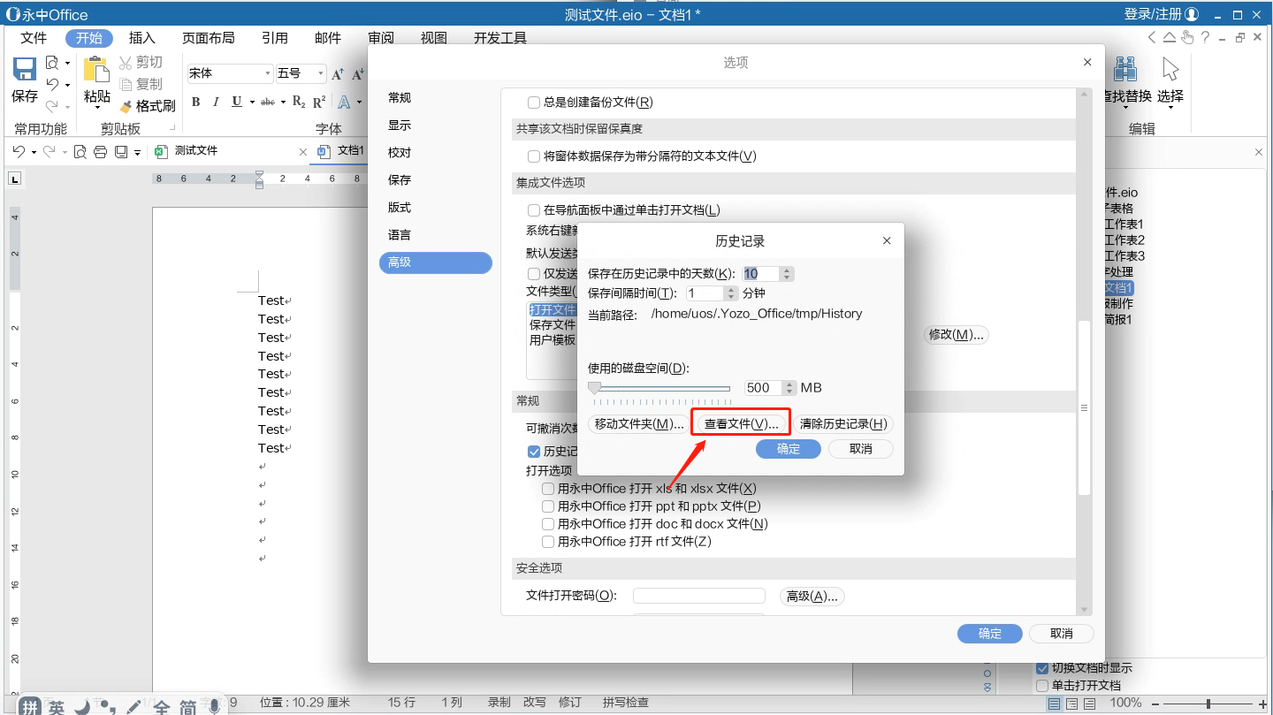This screenshot has width=1273, height=715.
Task: Toggle 用永中Office 打开 ppt 和 pptx 文件
Action: click(548, 506)
